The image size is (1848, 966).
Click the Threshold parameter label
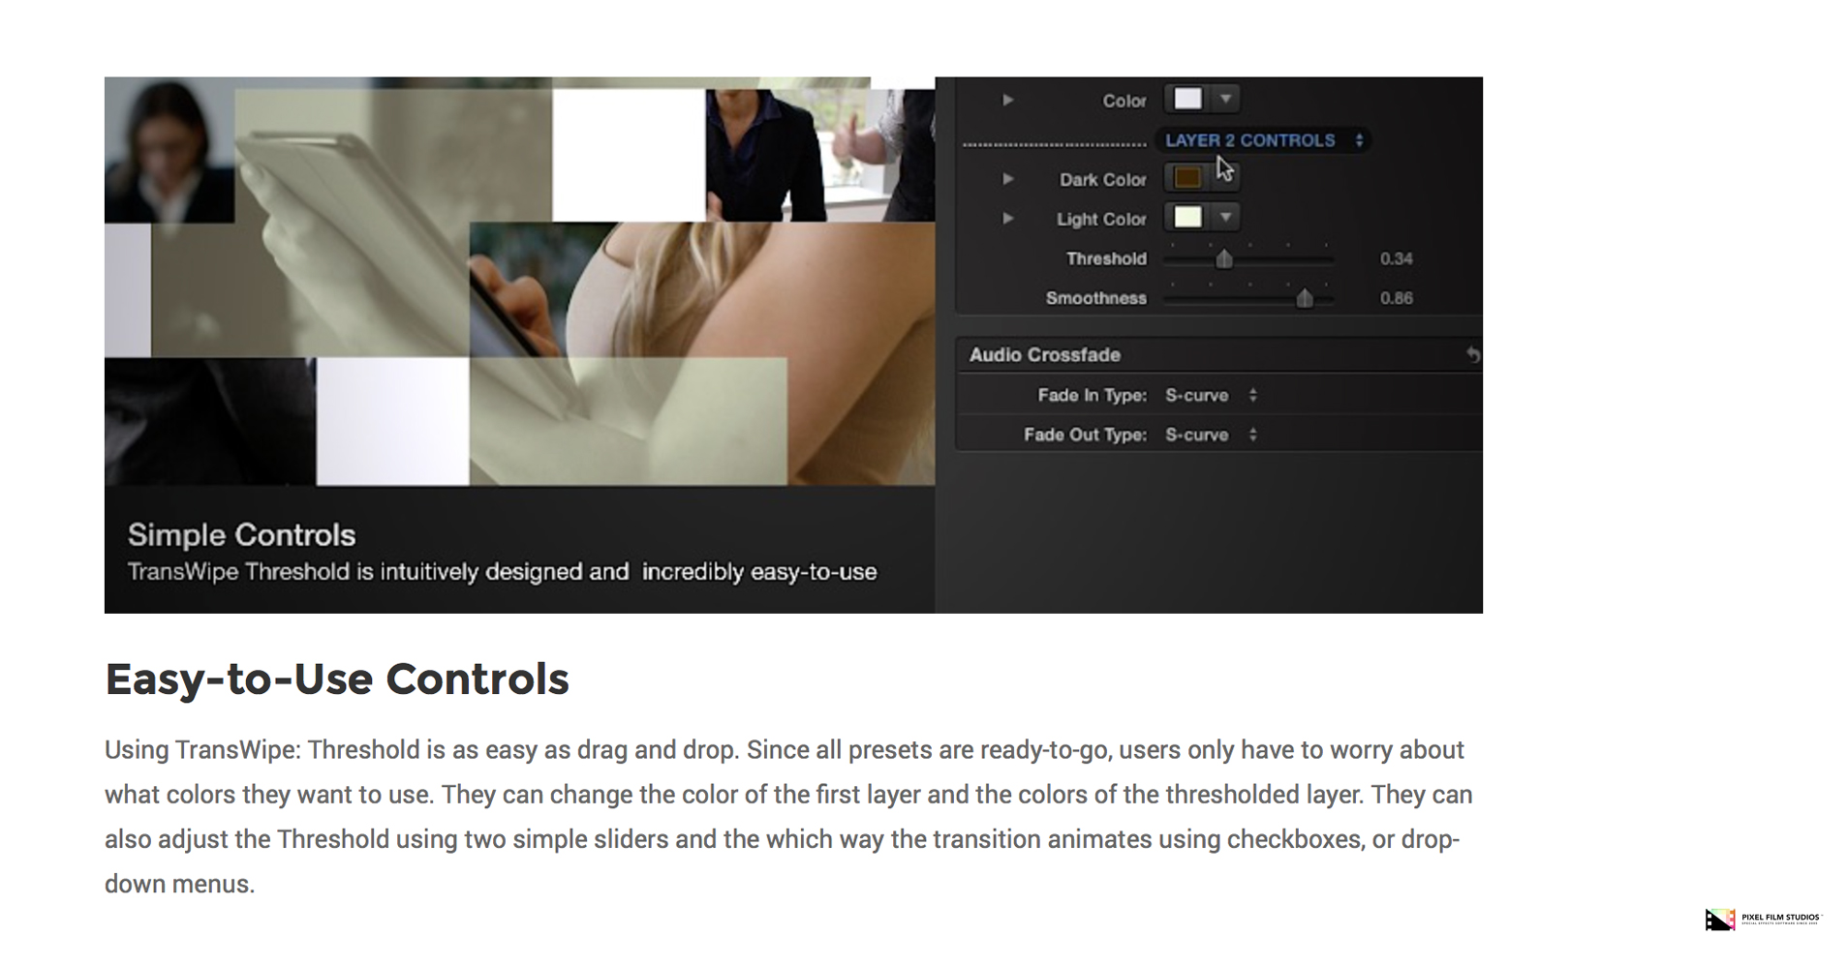tap(1106, 258)
